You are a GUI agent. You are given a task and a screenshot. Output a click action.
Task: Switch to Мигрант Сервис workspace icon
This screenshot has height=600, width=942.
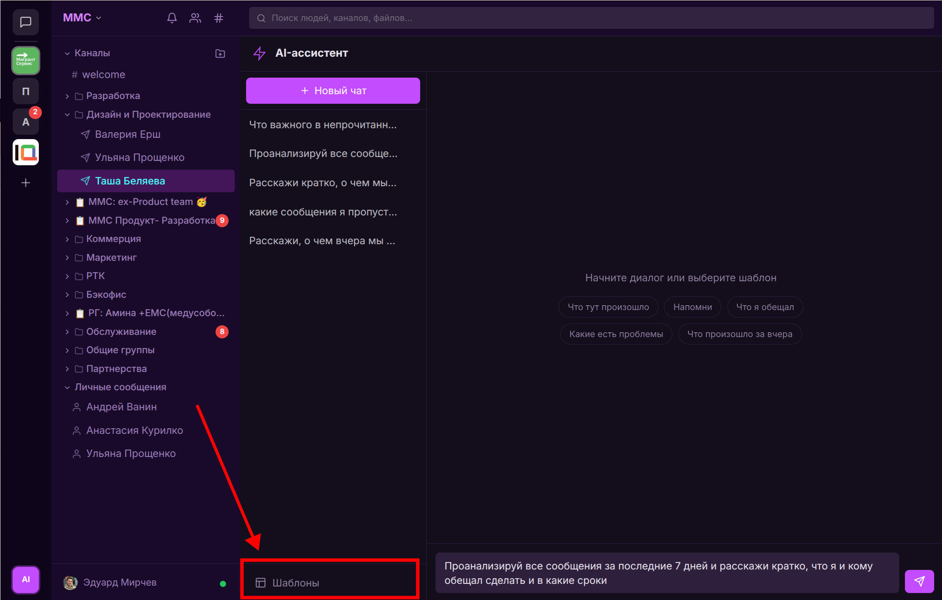tap(26, 61)
